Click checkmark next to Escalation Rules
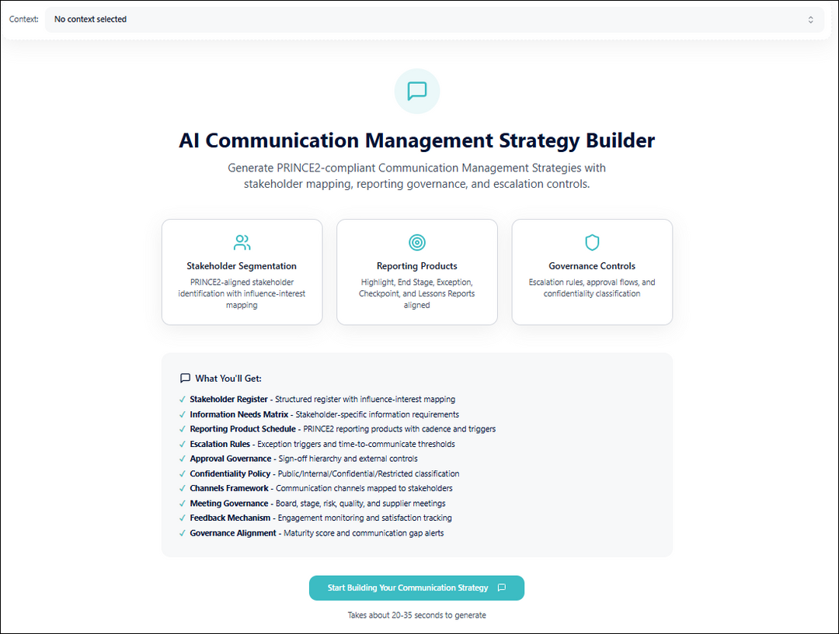 pos(183,444)
